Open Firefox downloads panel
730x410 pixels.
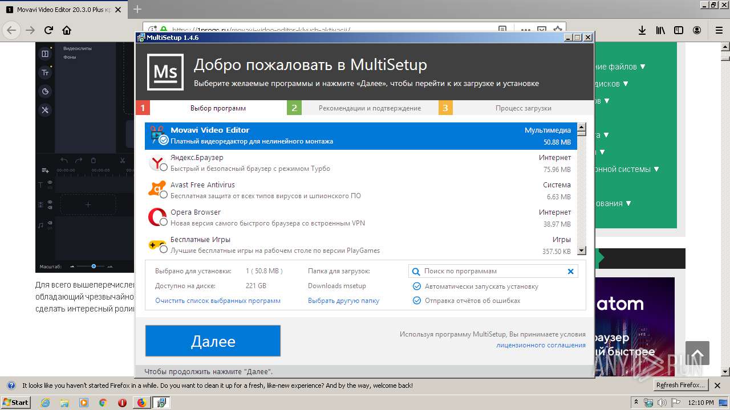point(642,30)
